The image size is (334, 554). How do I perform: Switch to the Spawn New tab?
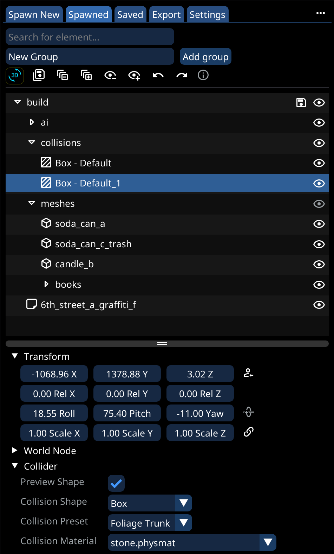(x=34, y=15)
